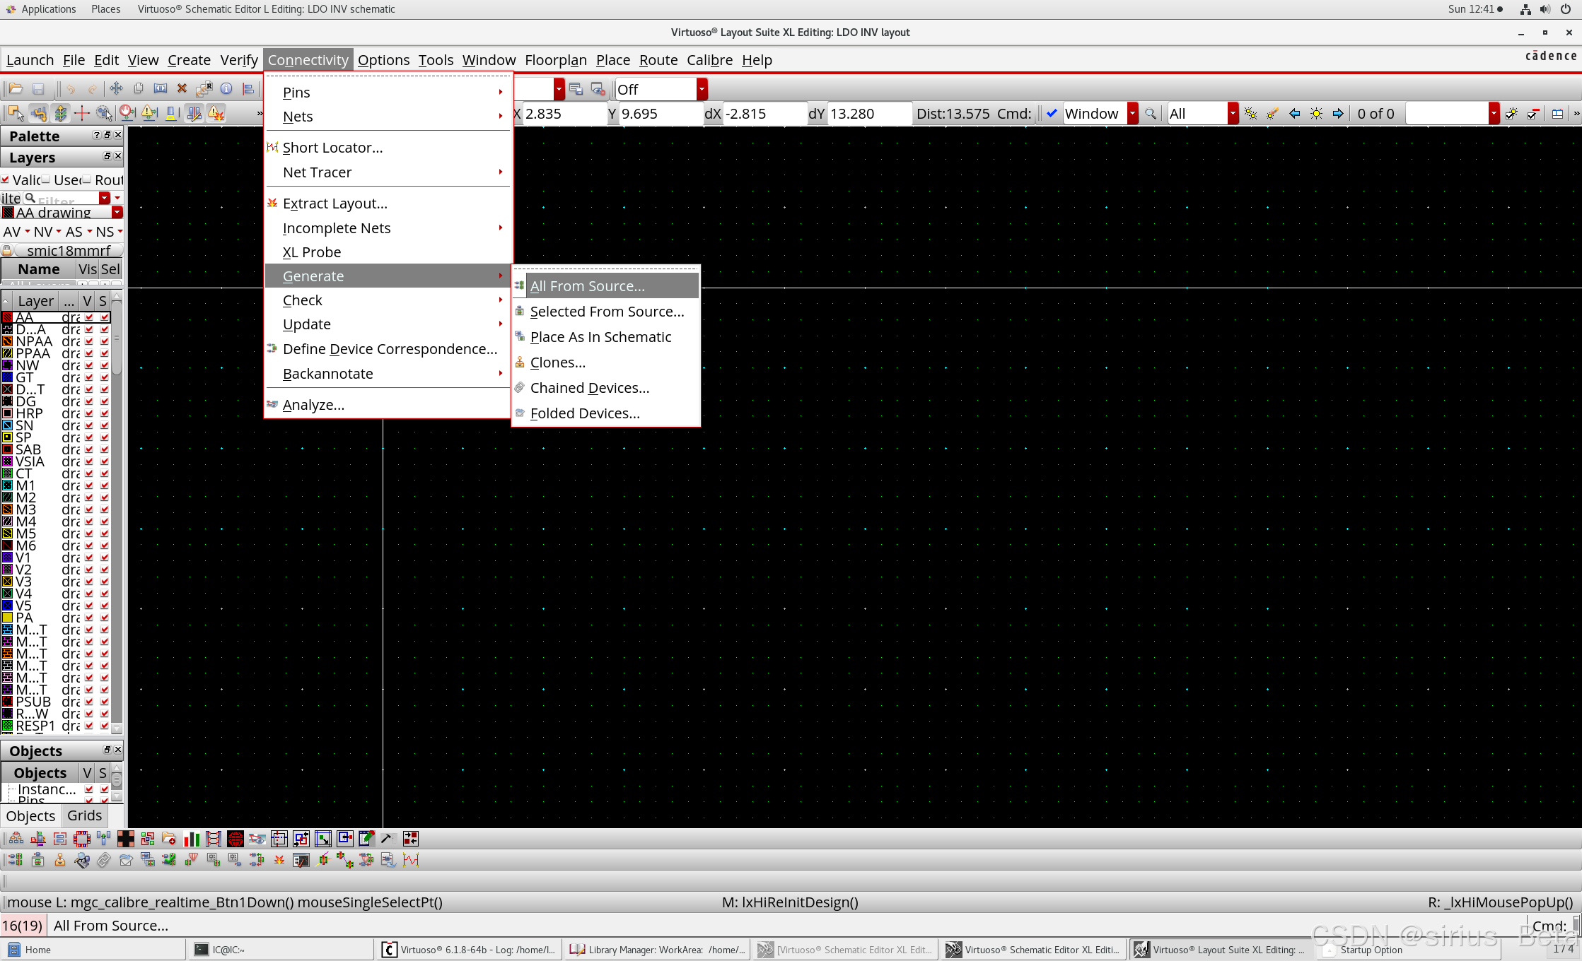Click the hierarchy tree icon in bottom toolbar
The image size is (1582, 961).
tap(16, 839)
